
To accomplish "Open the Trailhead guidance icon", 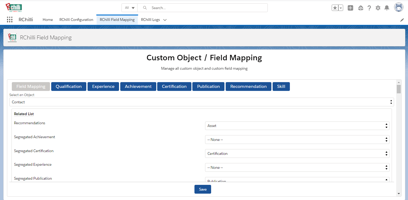I will pos(360,8).
